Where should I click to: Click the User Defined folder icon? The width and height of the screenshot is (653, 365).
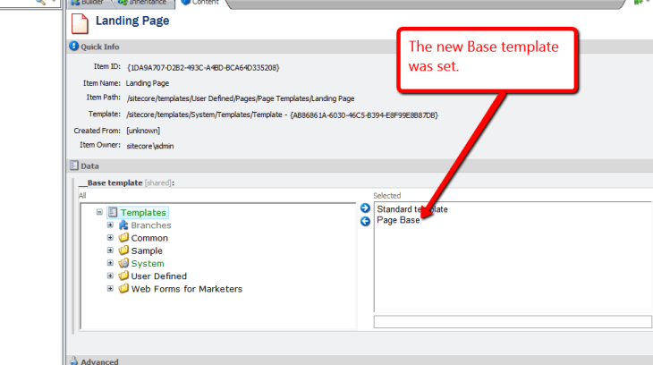tap(123, 276)
